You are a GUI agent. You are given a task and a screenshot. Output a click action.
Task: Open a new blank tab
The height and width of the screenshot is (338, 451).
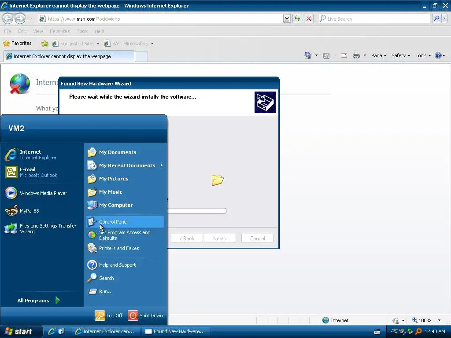pos(141,56)
